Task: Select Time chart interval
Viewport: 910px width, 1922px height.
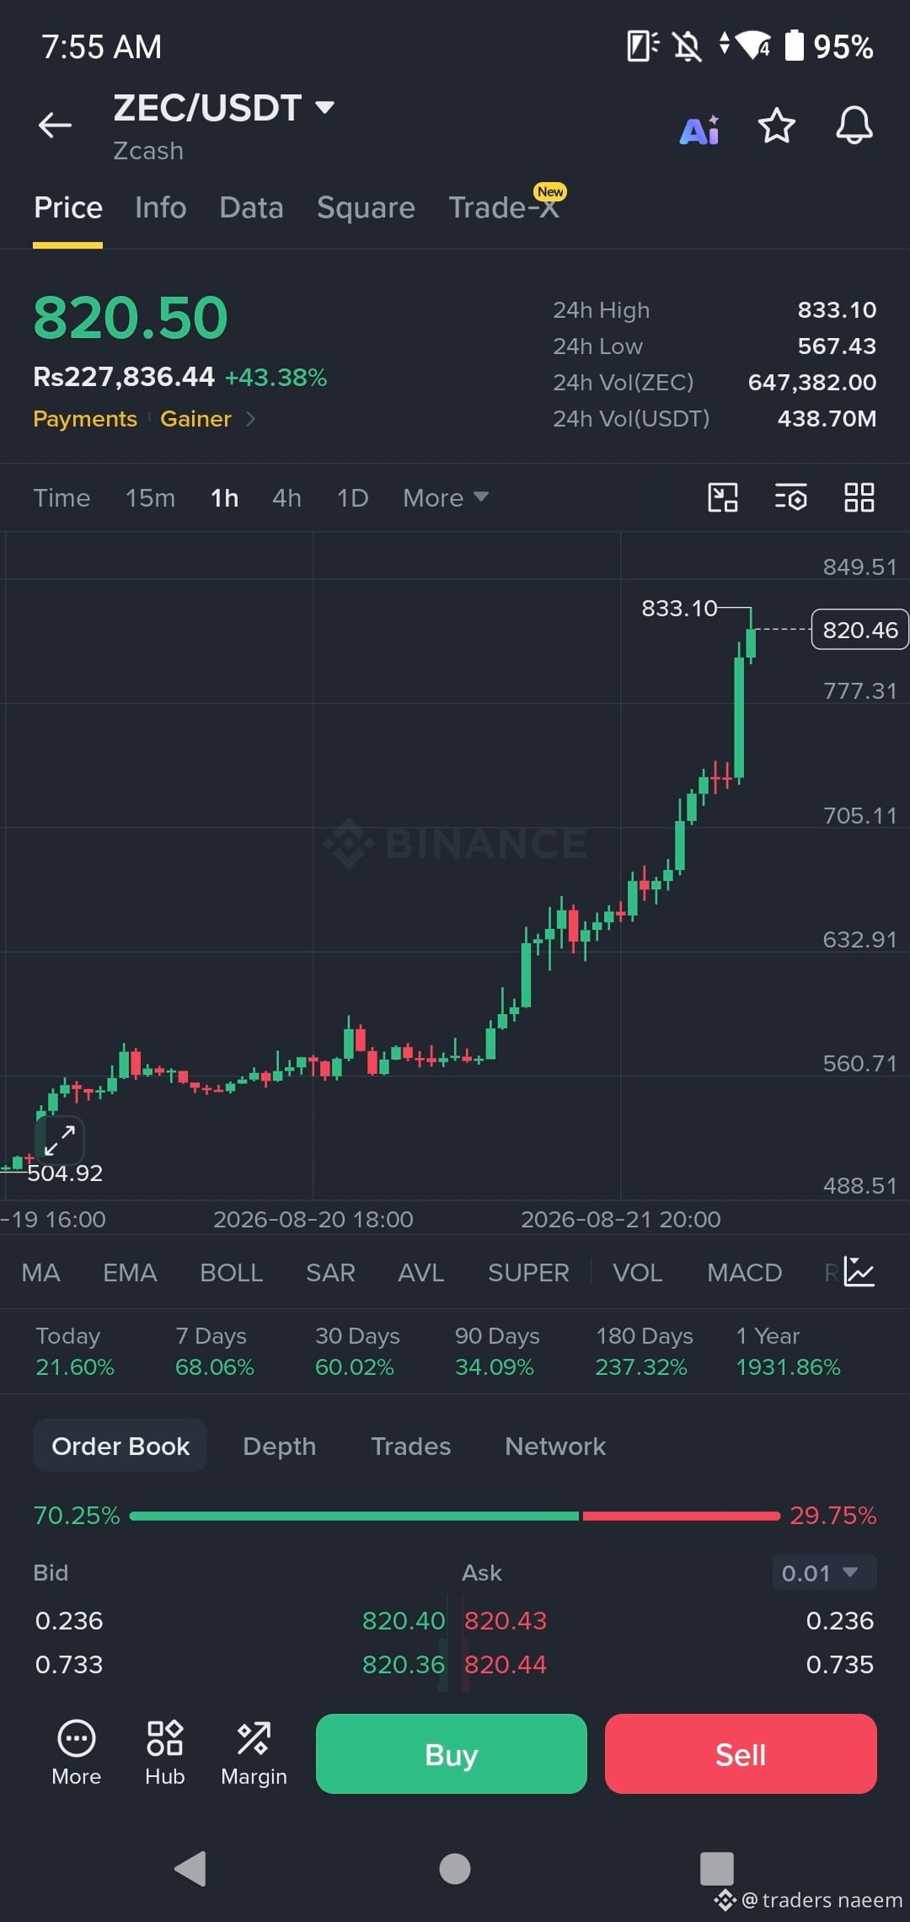Action: 62,498
